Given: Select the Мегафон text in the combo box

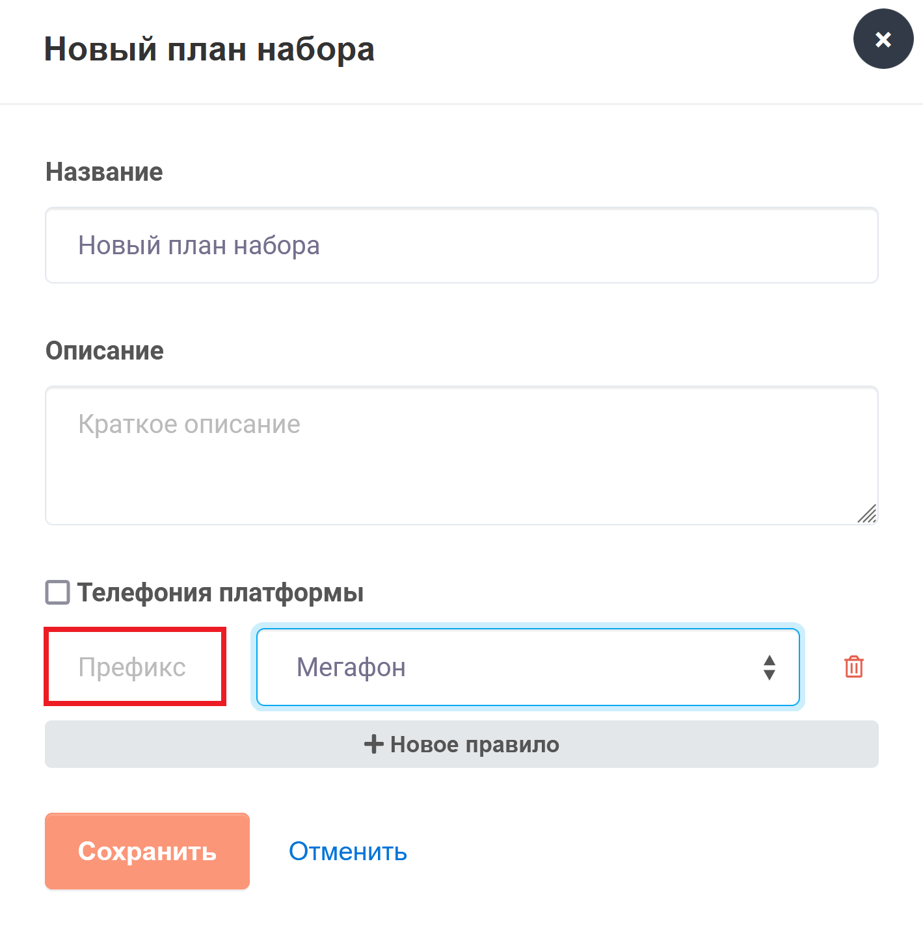Looking at the screenshot, I should point(351,667).
